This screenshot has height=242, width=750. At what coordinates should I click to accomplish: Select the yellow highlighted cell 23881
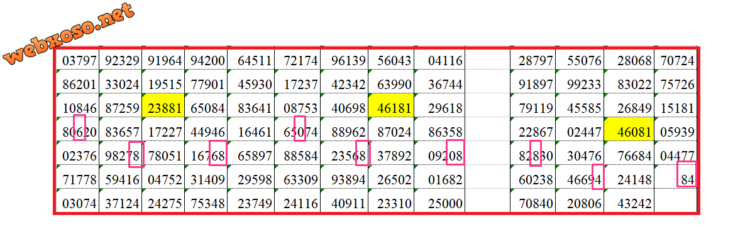click(x=163, y=105)
